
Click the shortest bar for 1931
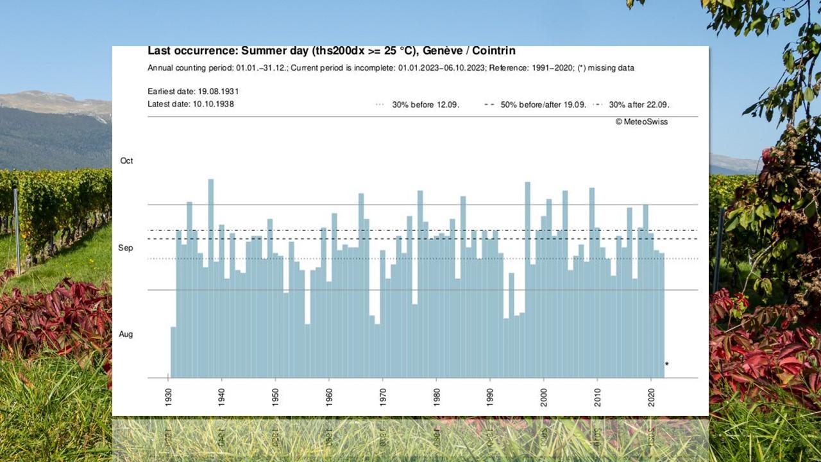[173, 352]
